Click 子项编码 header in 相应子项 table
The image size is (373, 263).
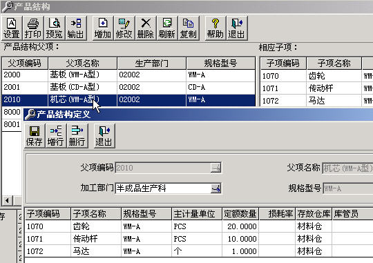tap(283, 64)
